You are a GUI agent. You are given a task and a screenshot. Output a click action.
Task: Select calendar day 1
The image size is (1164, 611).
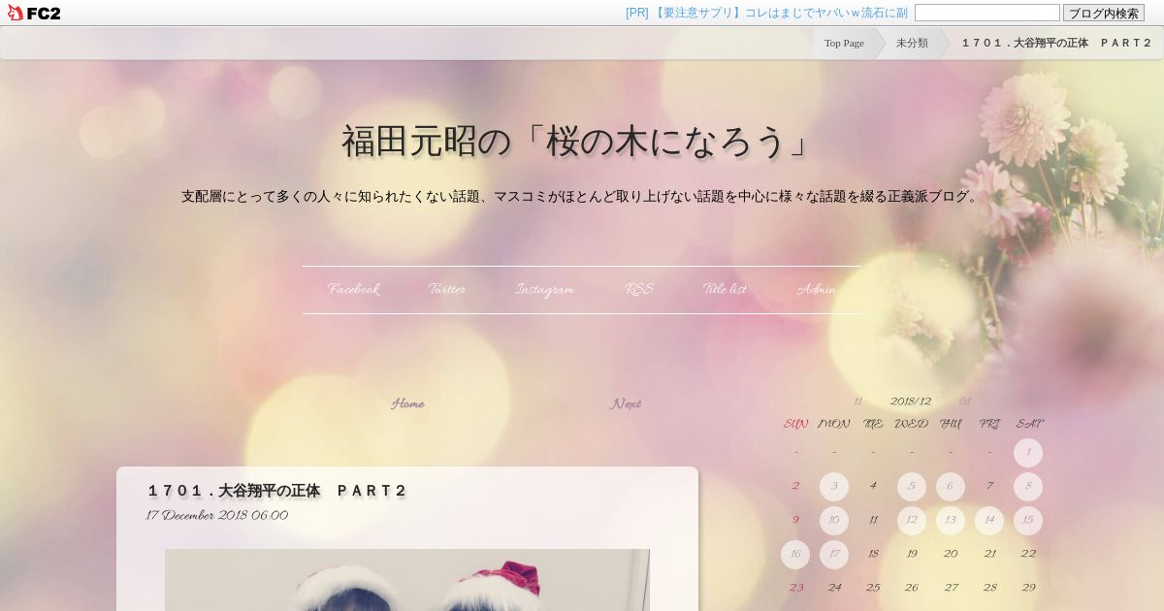[1028, 453]
